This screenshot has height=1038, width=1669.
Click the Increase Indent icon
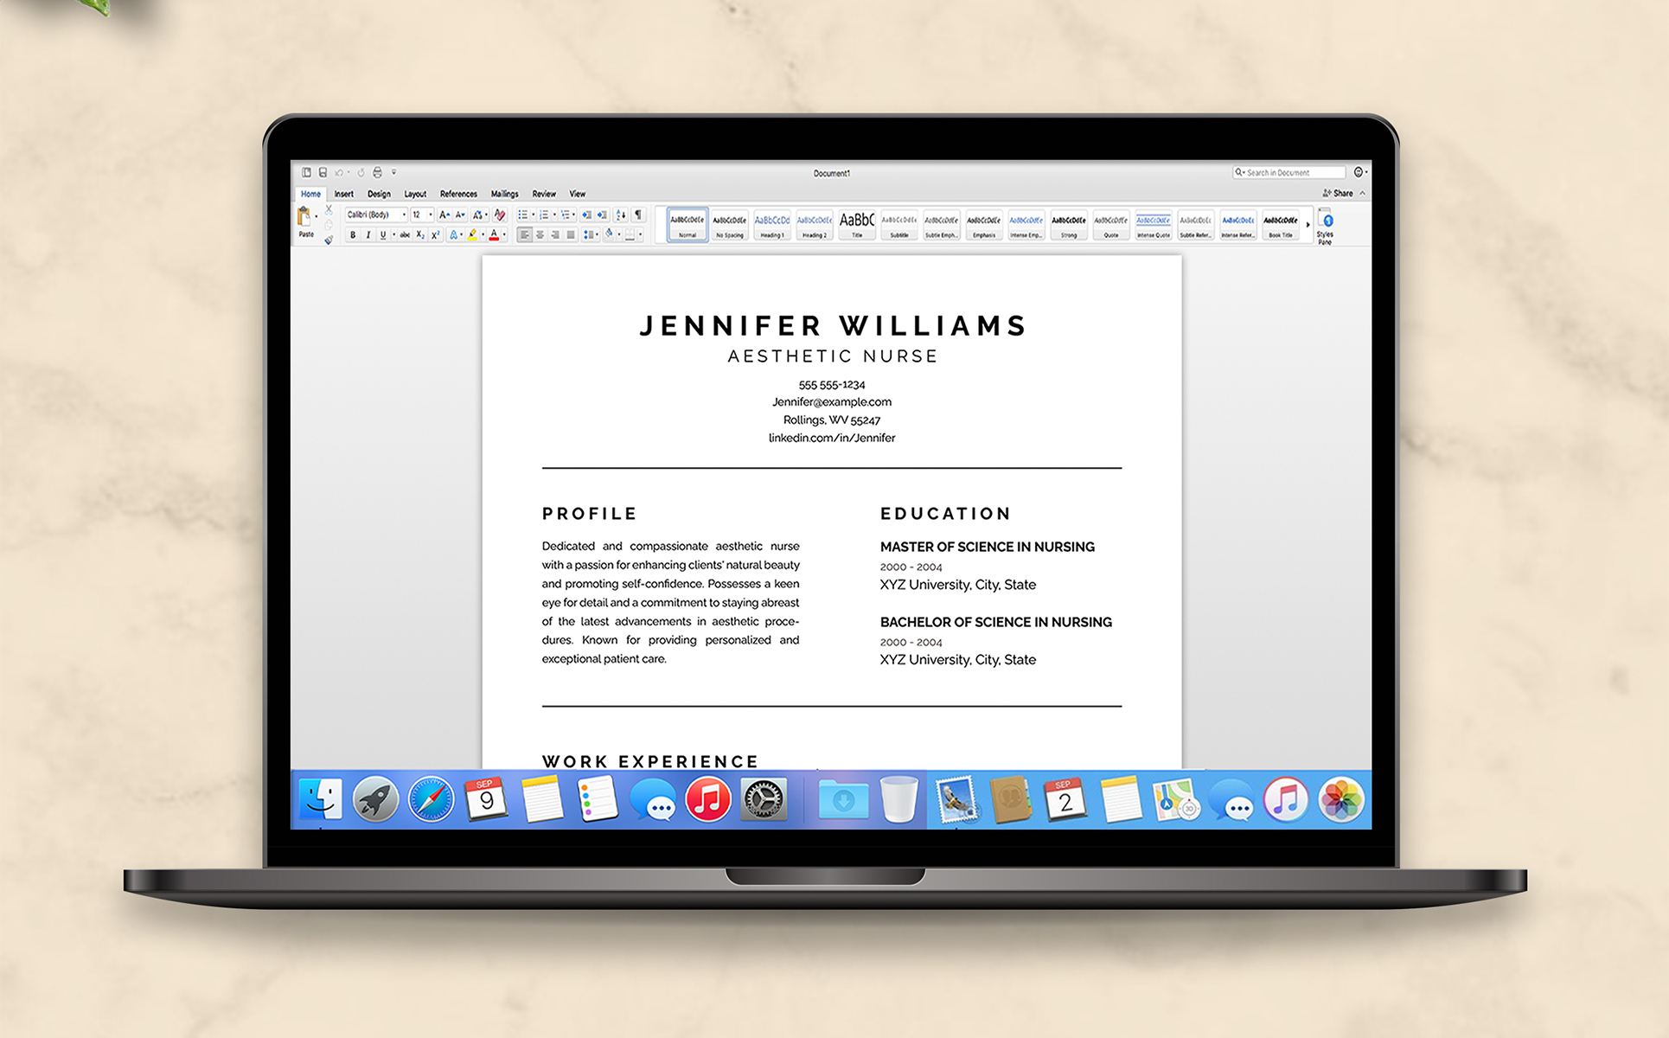pyautogui.click(x=602, y=215)
